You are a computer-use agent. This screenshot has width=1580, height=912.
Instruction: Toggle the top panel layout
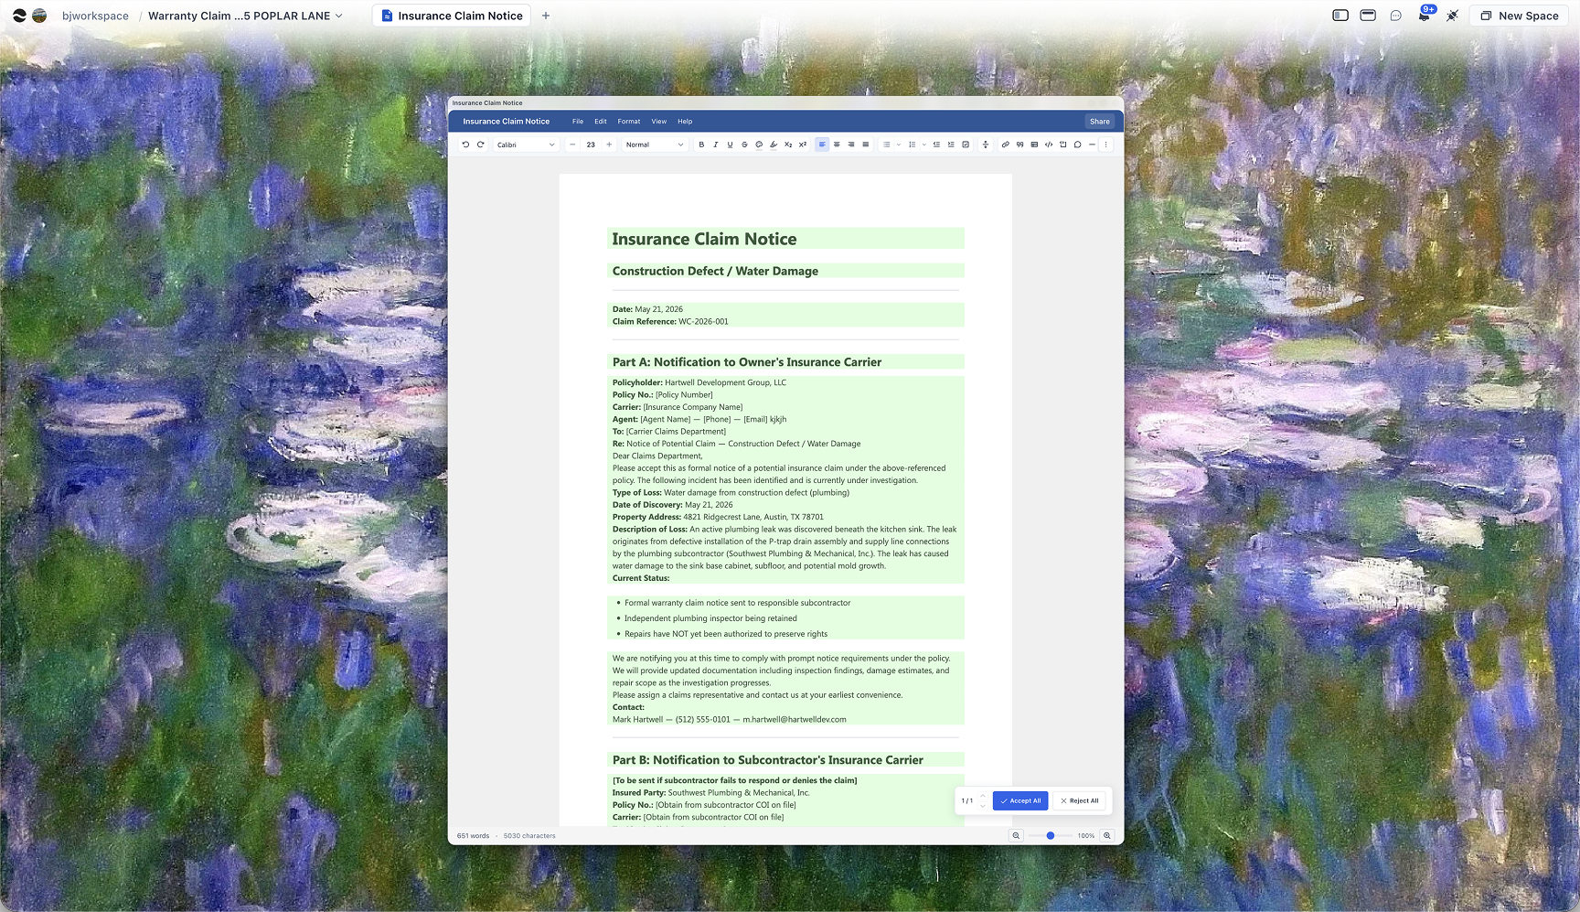[x=1368, y=16]
